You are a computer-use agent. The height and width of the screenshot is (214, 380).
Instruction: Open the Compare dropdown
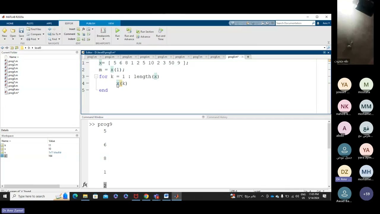point(35,34)
